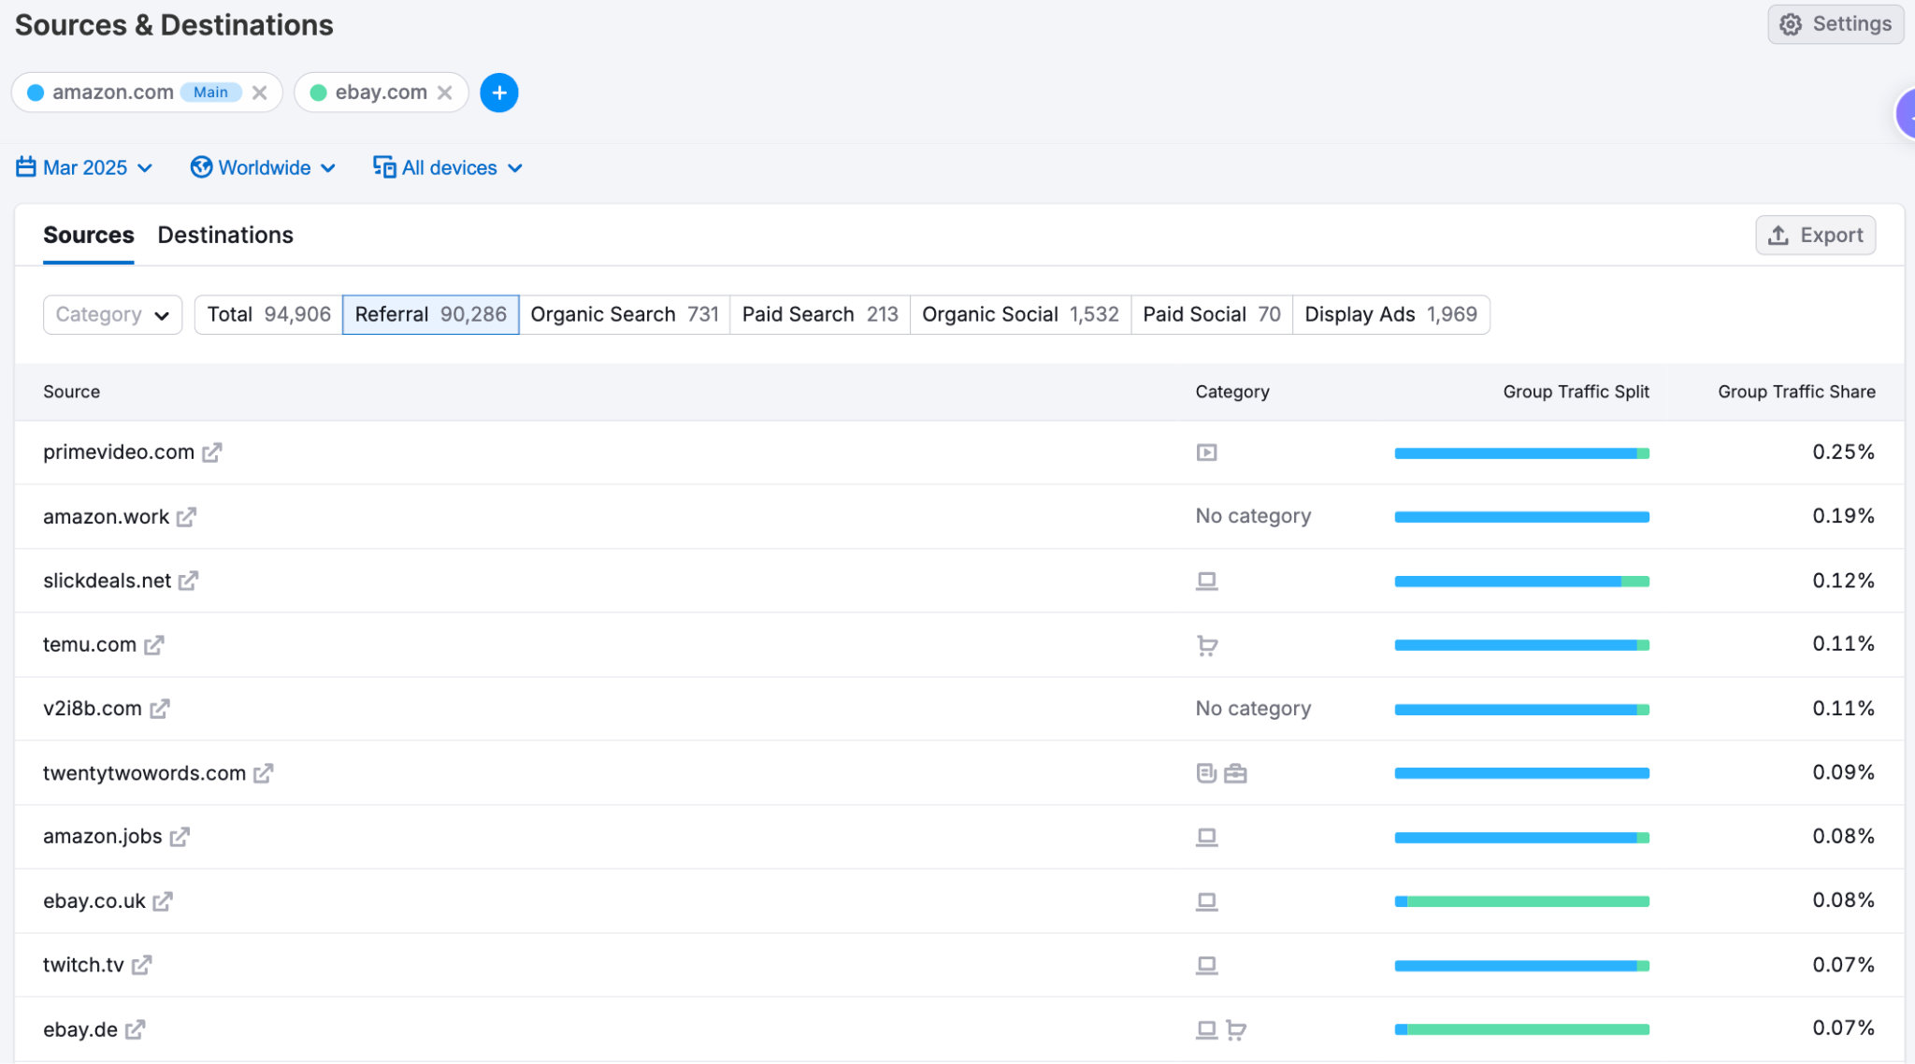The height and width of the screenshot is (1064, 1915).
Task: Click the calendar icon beside Mar 2025
Action: (x=25, y=167)
